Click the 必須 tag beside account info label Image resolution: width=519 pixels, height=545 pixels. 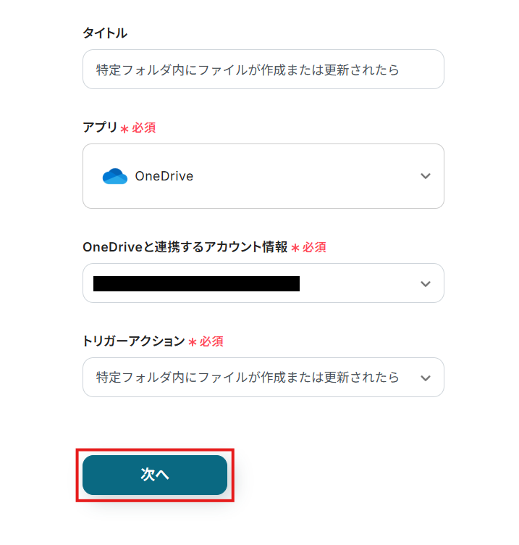tap(314, 247)
